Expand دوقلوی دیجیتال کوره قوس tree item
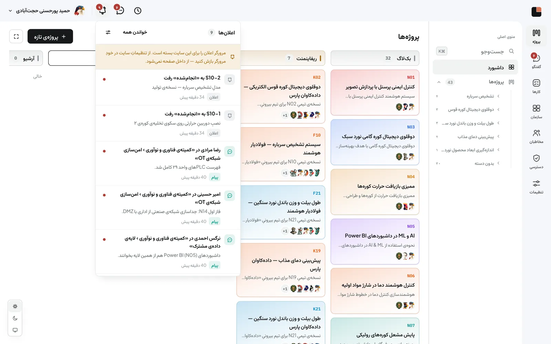551x344 pixels. 498,110
